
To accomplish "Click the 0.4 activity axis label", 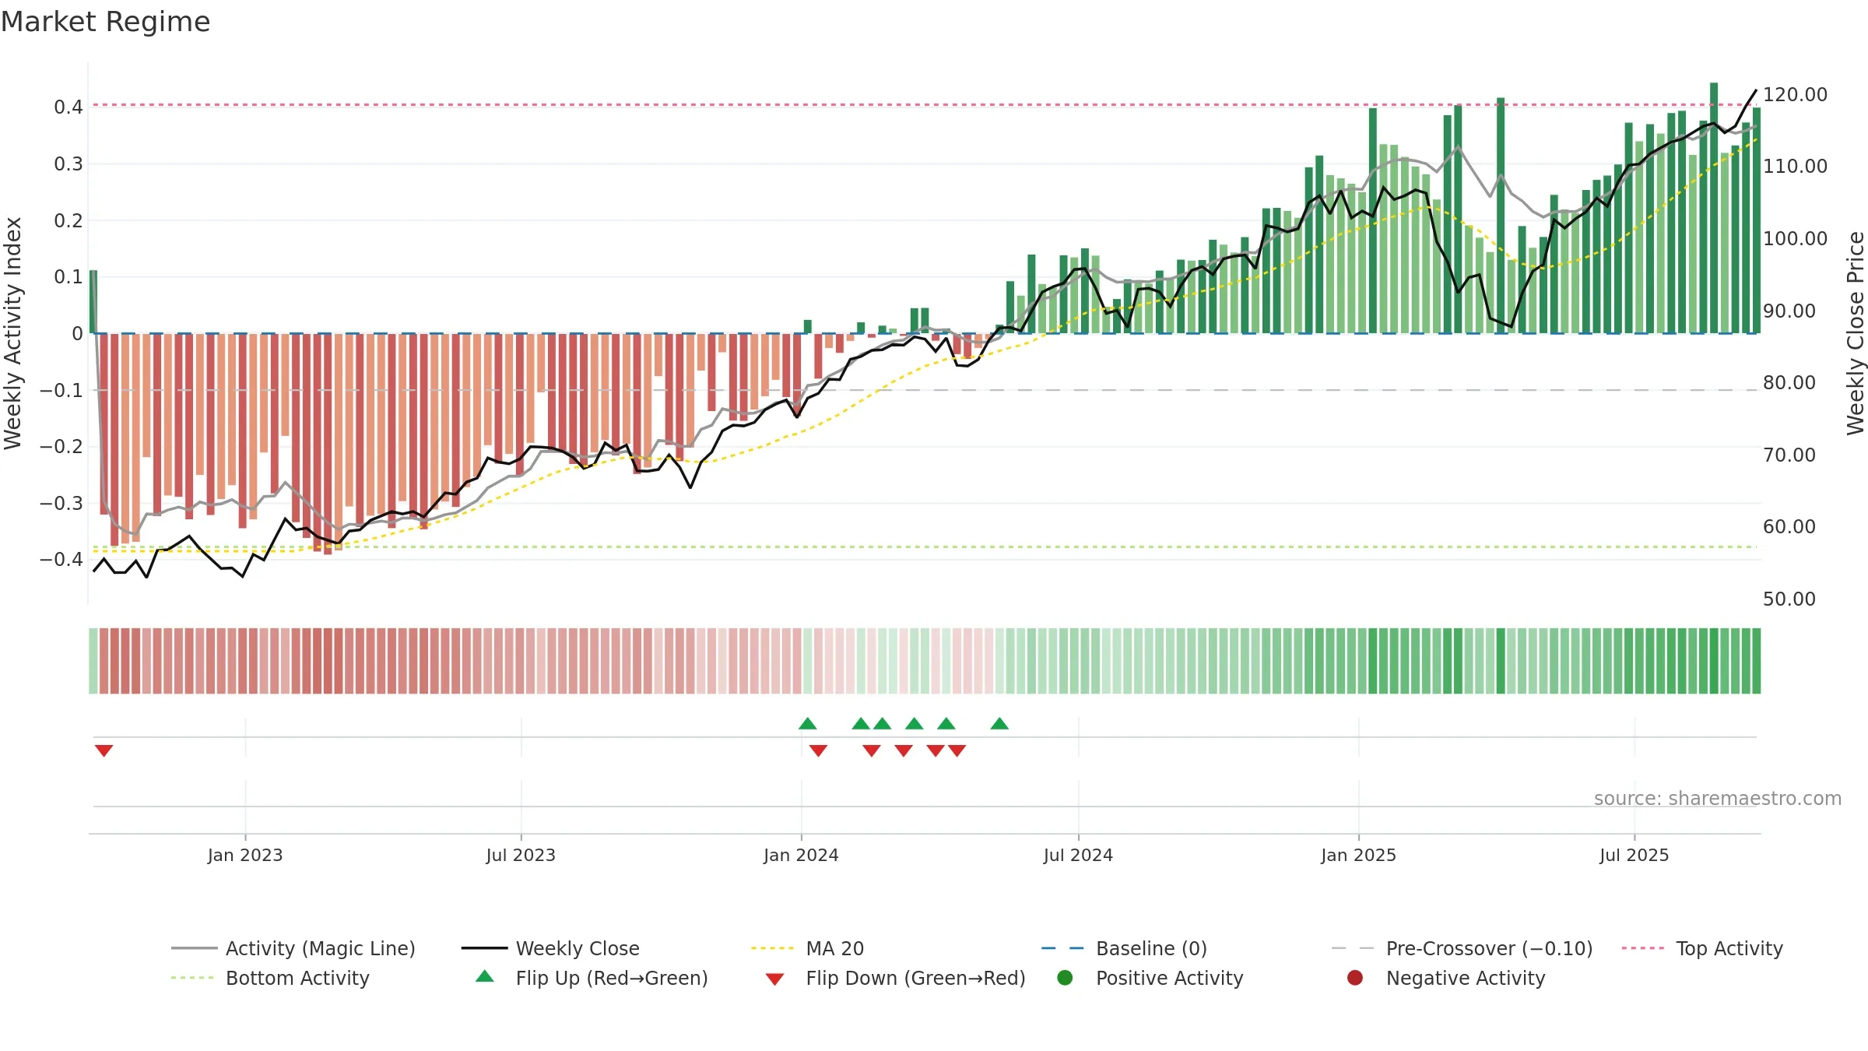I will (68, 107).
